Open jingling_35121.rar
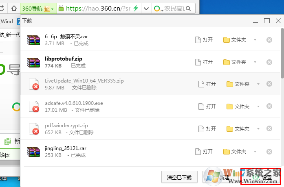Viewport: 284px width, 187px height. [x=204, y=152]
